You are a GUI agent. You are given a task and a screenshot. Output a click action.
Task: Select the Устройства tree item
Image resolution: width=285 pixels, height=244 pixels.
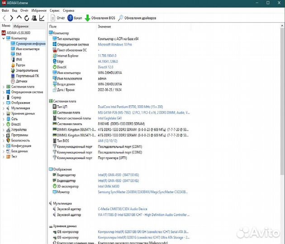(17, 130)
